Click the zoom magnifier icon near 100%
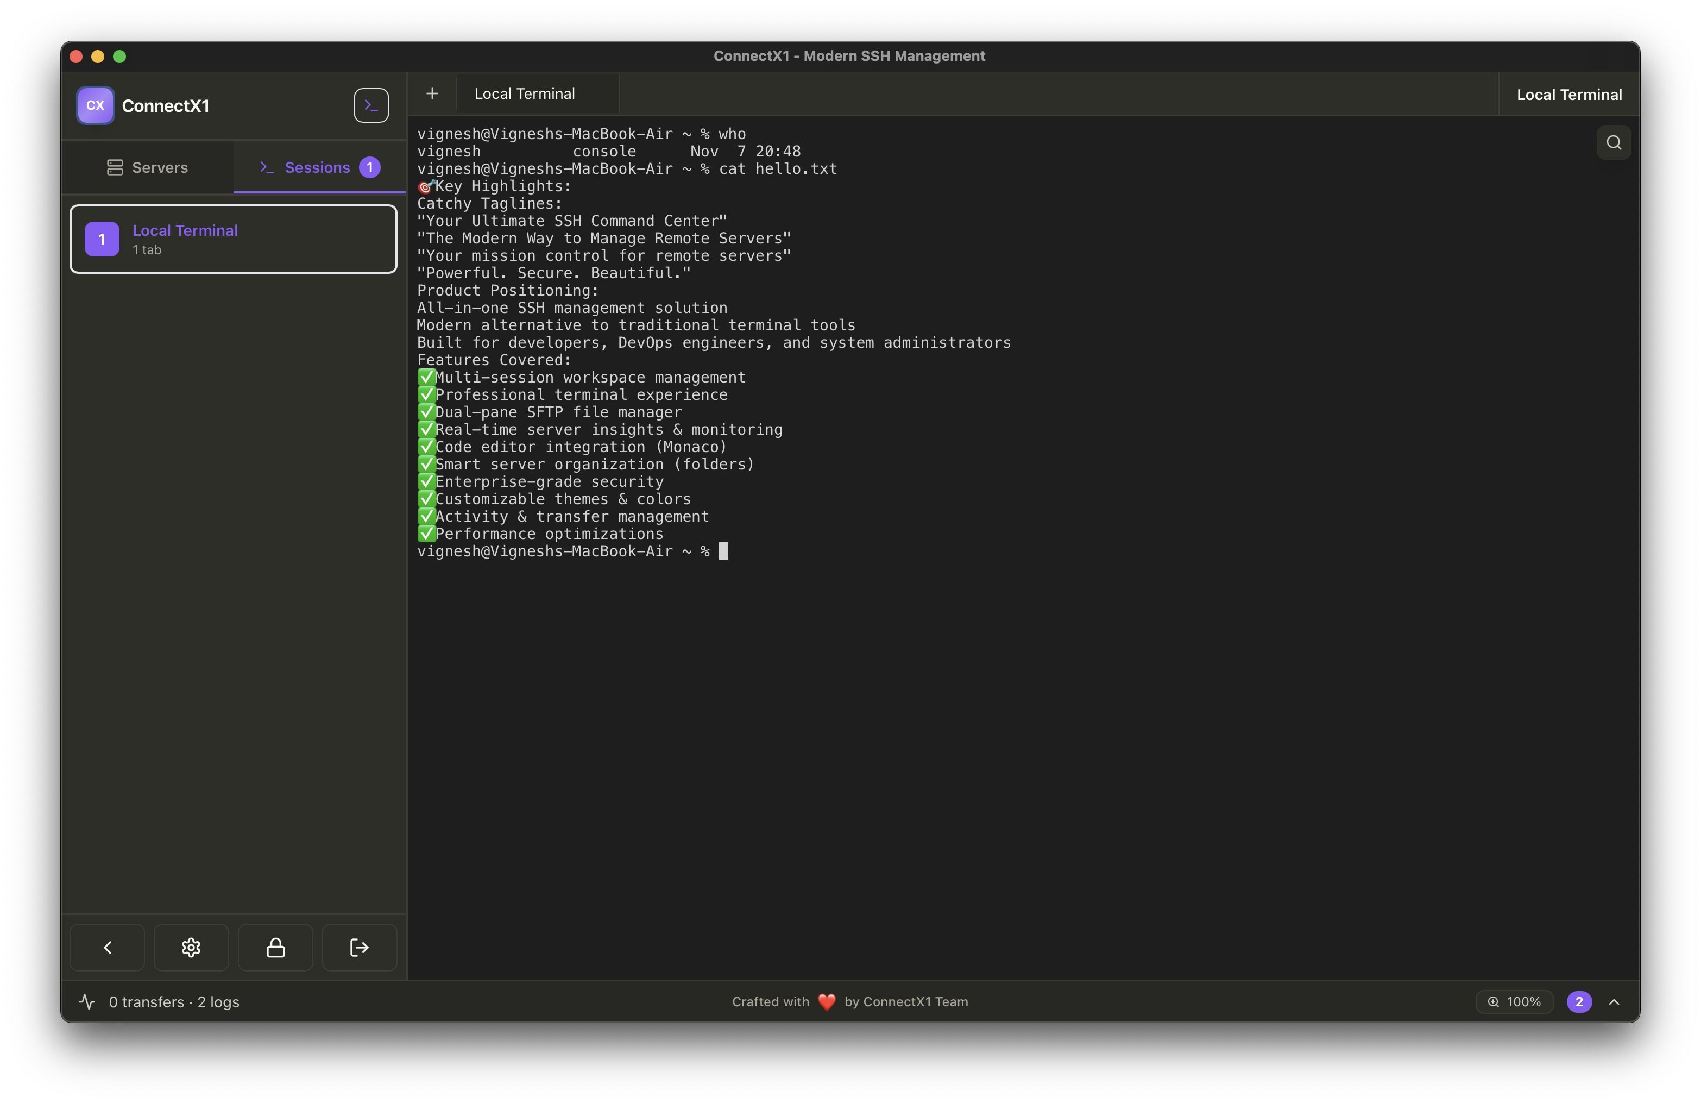The height and width of the screenshot is (1103, 1701). (x=1493, y=1001)
